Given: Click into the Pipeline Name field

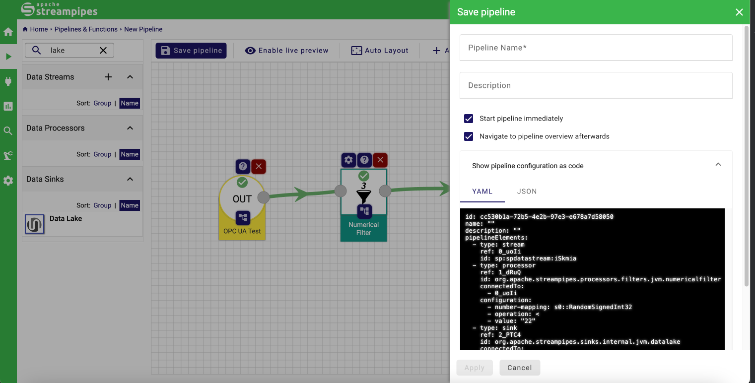Looking at the screenshot, I should [596, 48].
